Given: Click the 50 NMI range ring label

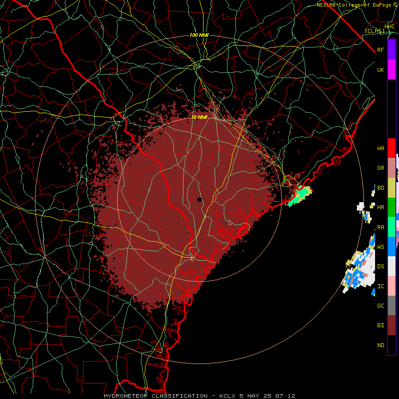Looking at the screenshot, I should tap(199, 117).
